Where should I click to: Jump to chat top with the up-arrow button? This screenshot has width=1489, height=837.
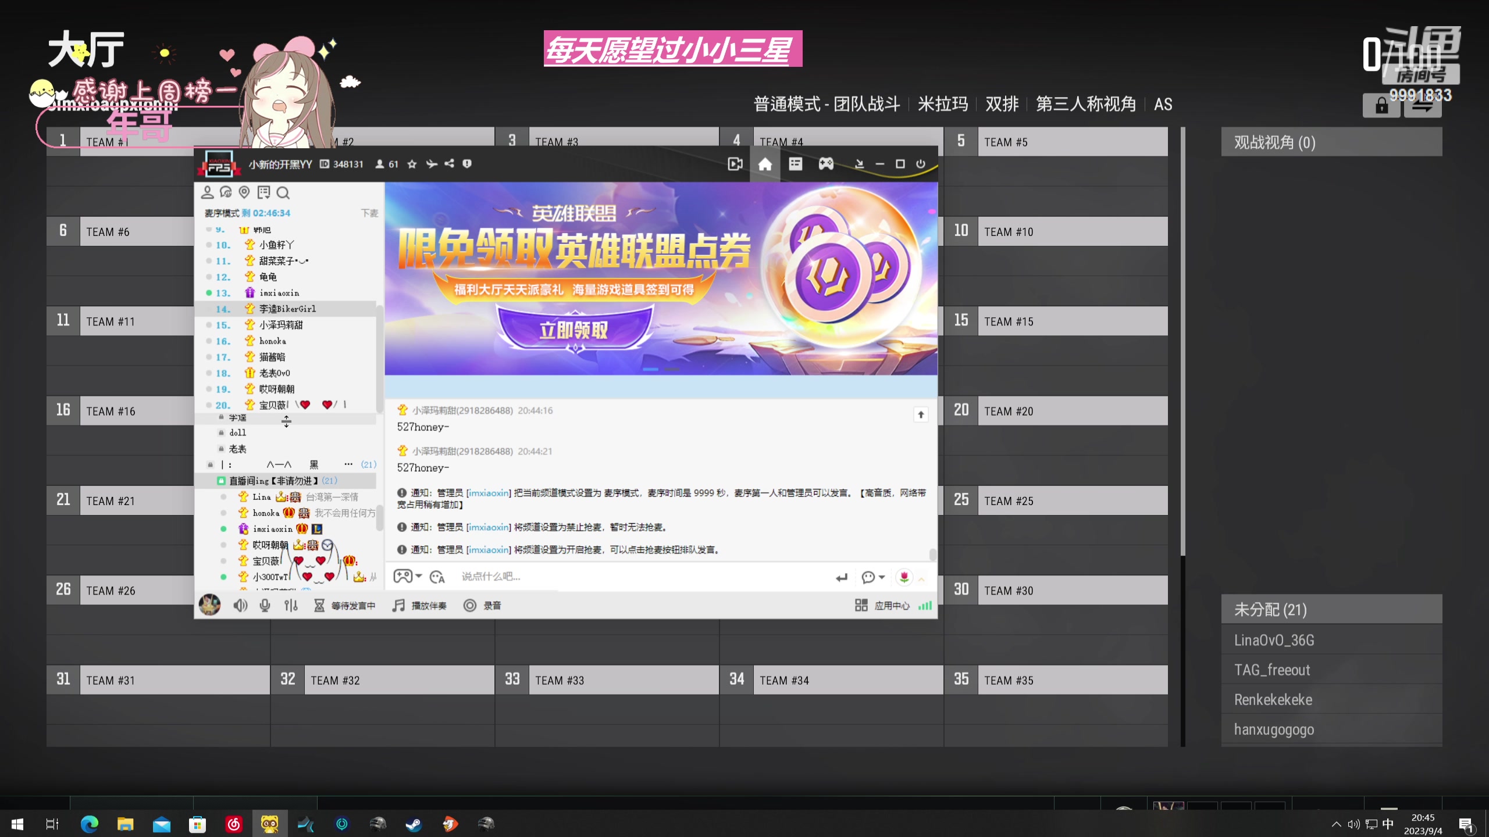(921, 414)
